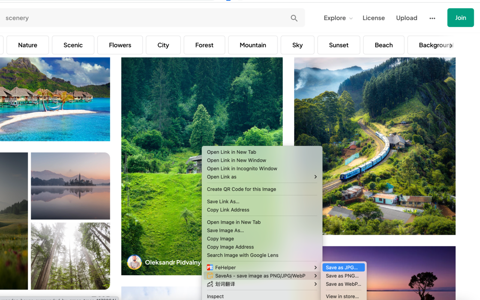Click the search magnifier icon
This screenshot has height=300, width=480.
[294, 18]
